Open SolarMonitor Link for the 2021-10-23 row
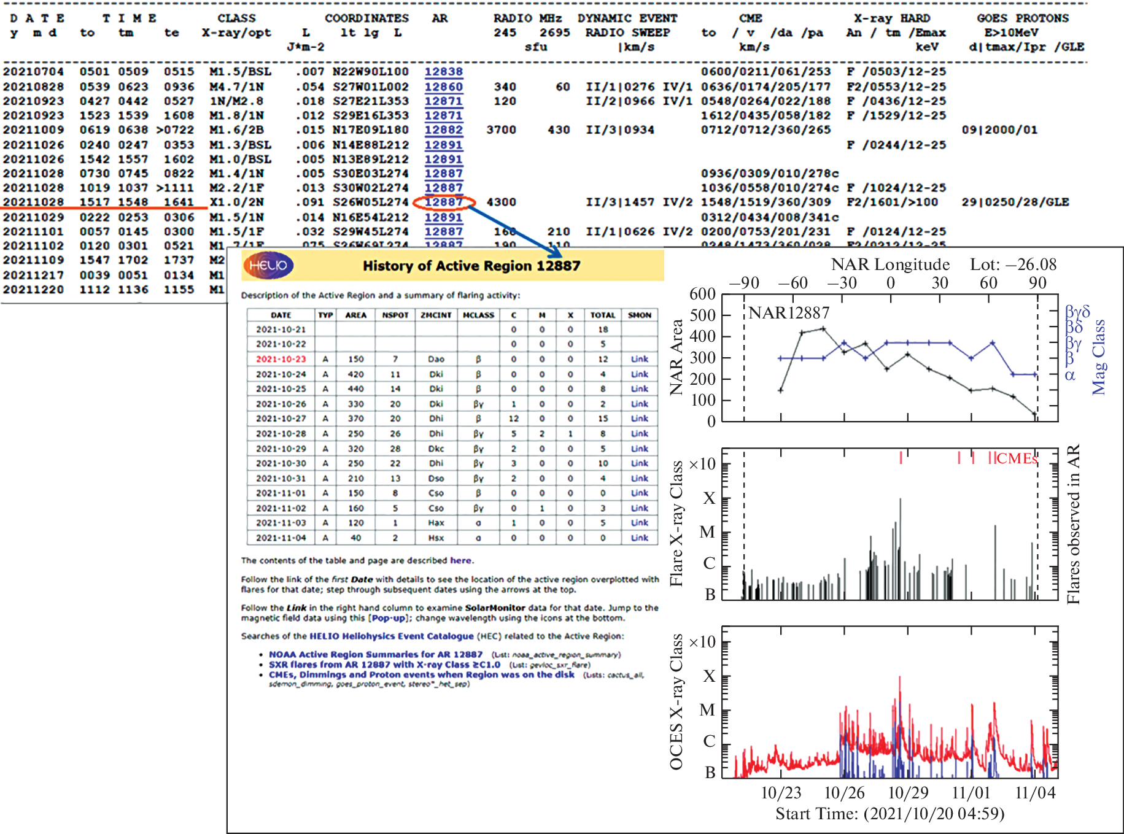The width and height of the screenshot is (1124, 834). coord(639,359)
